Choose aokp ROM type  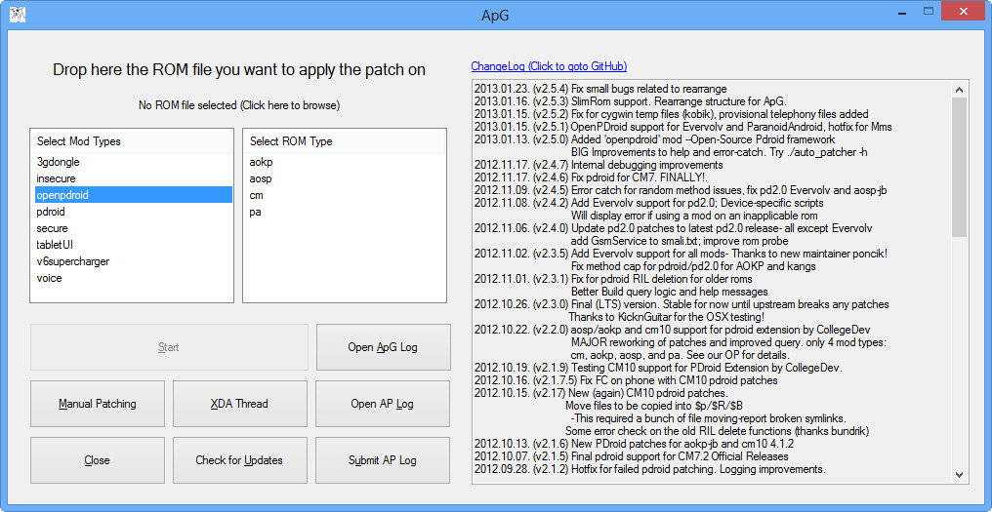(x=261, y=162)
